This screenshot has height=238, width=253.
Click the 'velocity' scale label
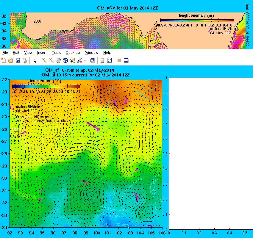point(16,129)
